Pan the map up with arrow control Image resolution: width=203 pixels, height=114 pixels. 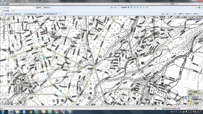pos(4,17)
